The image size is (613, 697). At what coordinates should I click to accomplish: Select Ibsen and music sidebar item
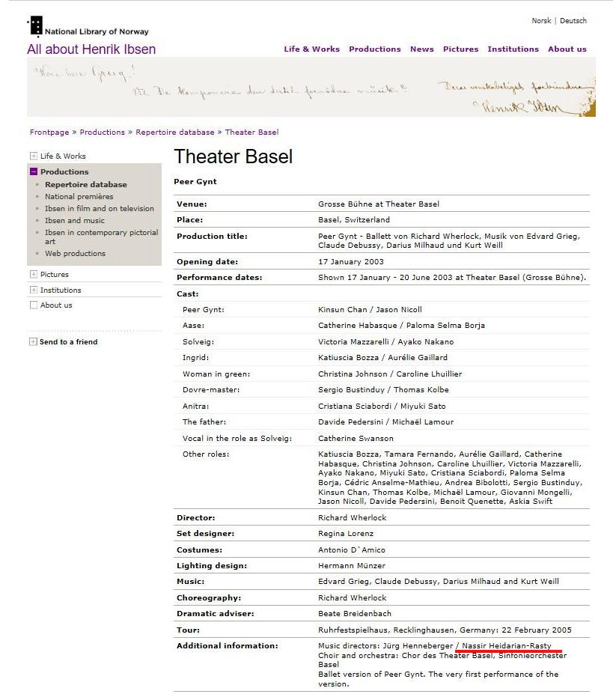[x=74, y=221]
